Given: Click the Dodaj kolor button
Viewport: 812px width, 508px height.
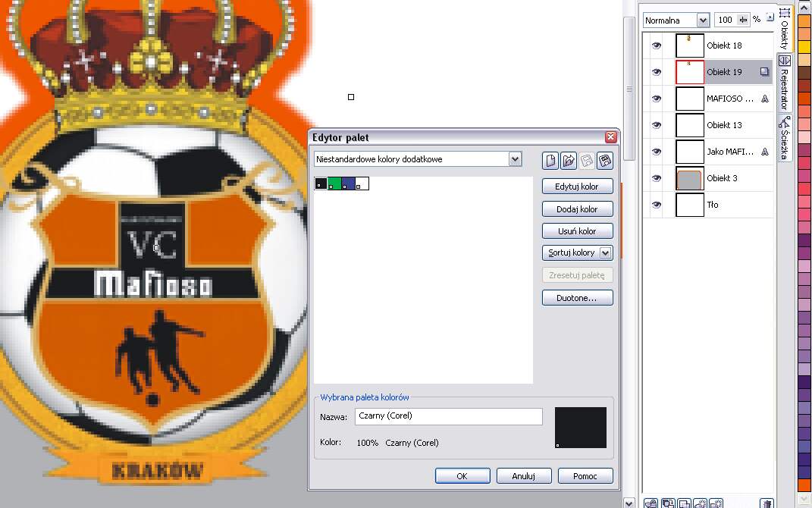Looking at the screenshot, I should pyautogui.click(x=577, y=209).
